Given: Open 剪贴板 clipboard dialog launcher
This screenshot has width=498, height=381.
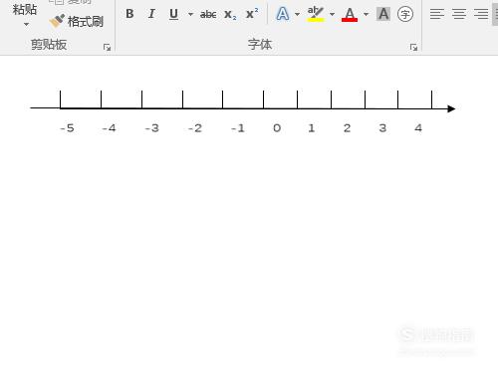Looking at the screenshot, I should [107, 48].
